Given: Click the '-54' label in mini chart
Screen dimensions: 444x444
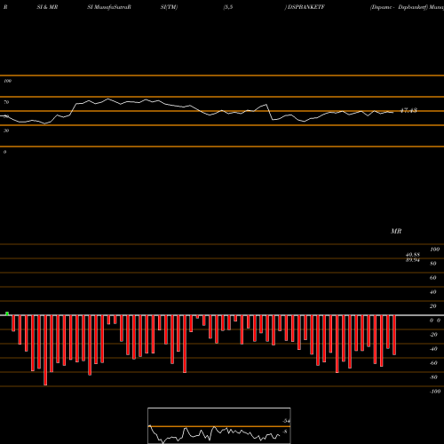Looking at the screenshot, I should [x=286, y=421].
